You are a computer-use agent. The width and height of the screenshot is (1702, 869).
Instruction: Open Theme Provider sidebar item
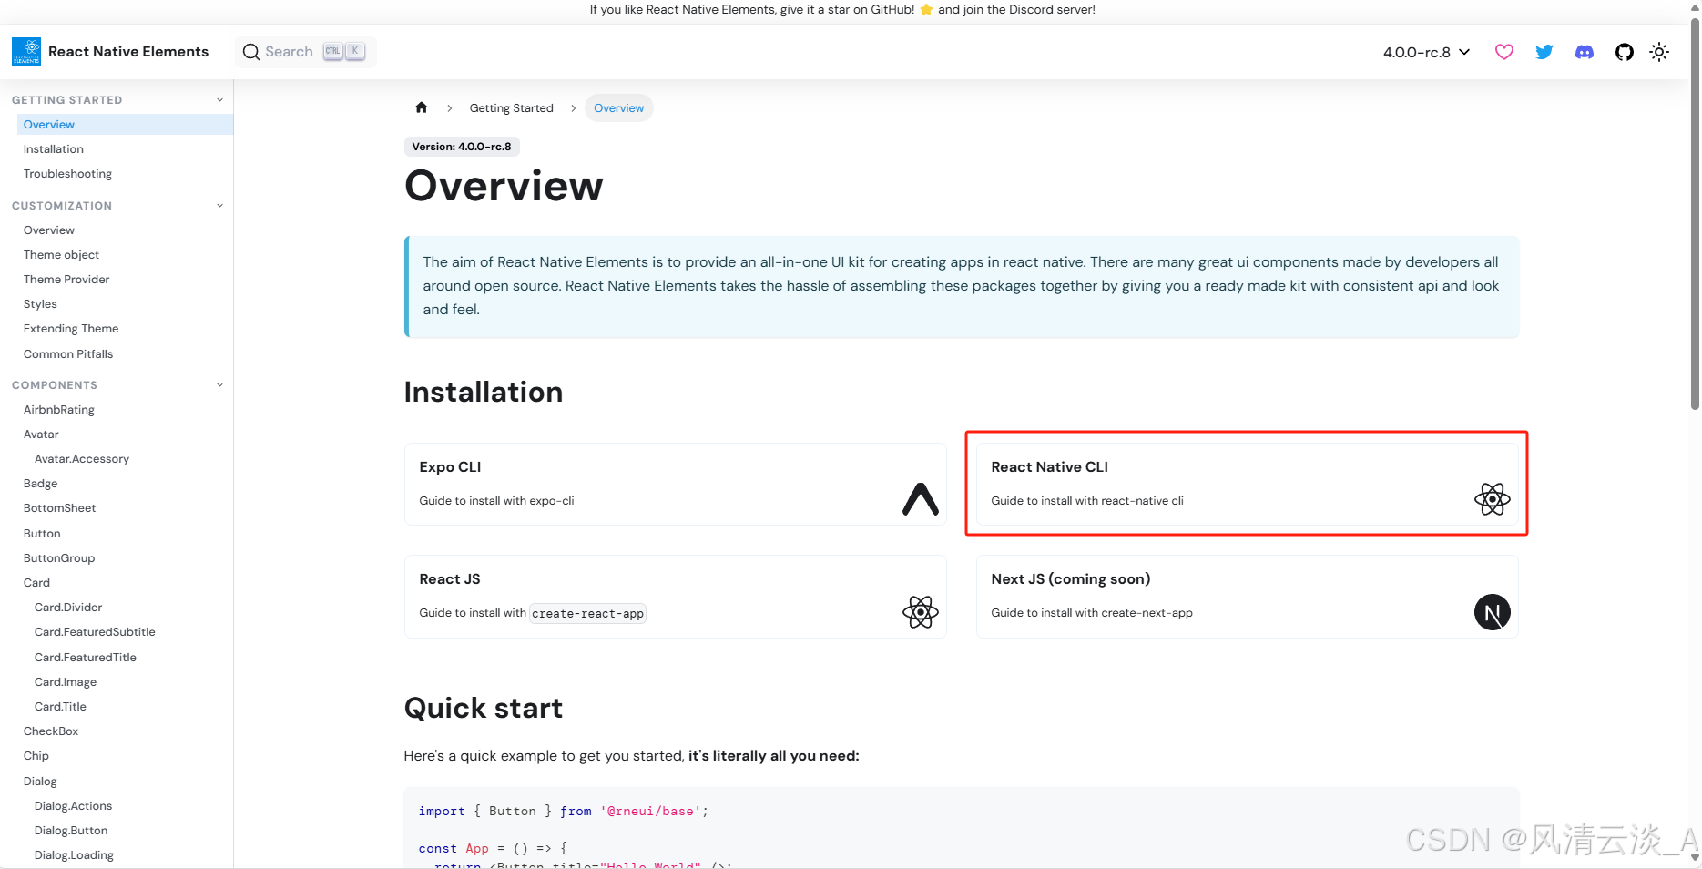pyautogui.click(x=66, y=280)
